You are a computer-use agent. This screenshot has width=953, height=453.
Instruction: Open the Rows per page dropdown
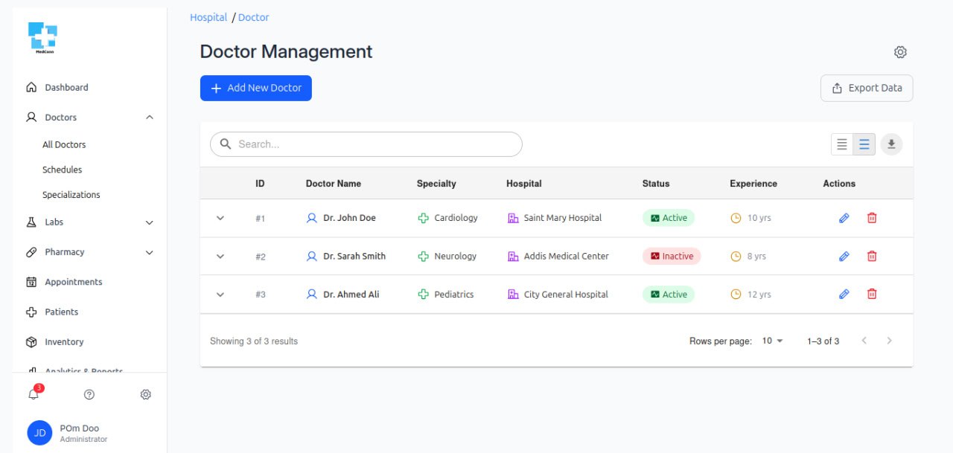[x=772, y=341]
